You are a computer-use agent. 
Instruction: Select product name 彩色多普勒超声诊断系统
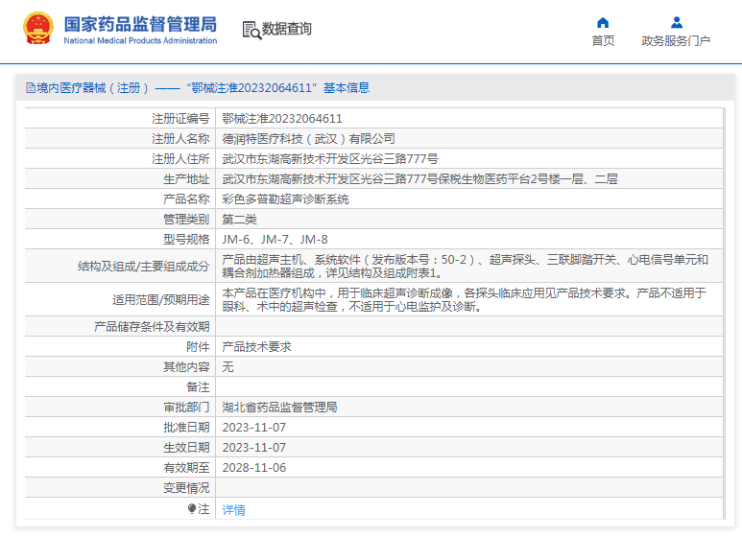click(x=285, y=199)
